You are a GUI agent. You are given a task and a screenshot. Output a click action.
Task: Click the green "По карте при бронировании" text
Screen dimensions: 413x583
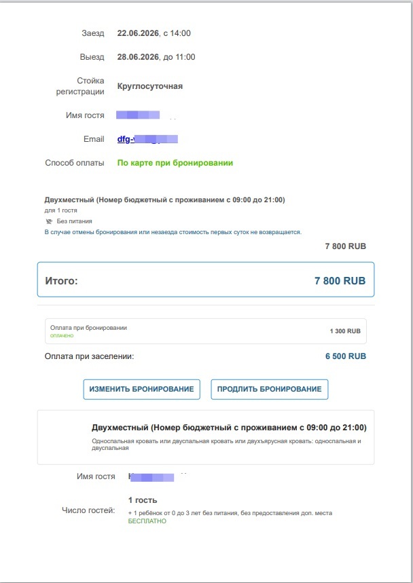[x=175, y=163]
